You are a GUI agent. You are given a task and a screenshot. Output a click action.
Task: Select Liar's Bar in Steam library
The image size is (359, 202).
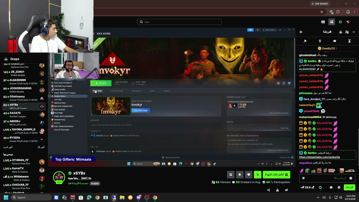(58, 100)
